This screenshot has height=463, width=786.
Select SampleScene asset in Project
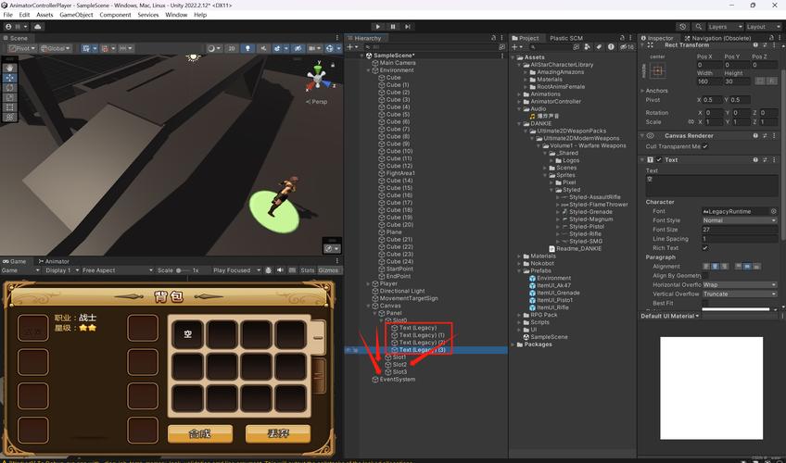(549, 337)
